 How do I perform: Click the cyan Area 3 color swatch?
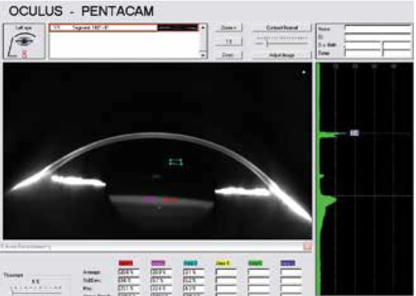click(190, 263)
